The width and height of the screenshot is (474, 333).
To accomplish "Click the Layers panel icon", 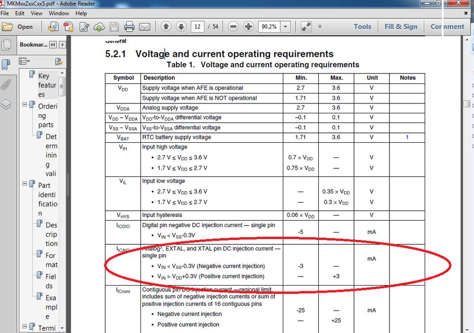I will tap(6, 104).
